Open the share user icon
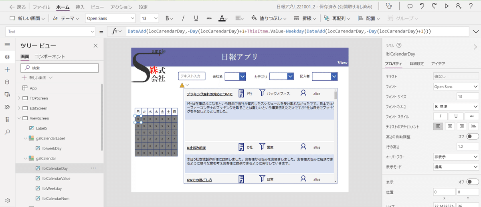The image size is (481, 207). (458, 6)
